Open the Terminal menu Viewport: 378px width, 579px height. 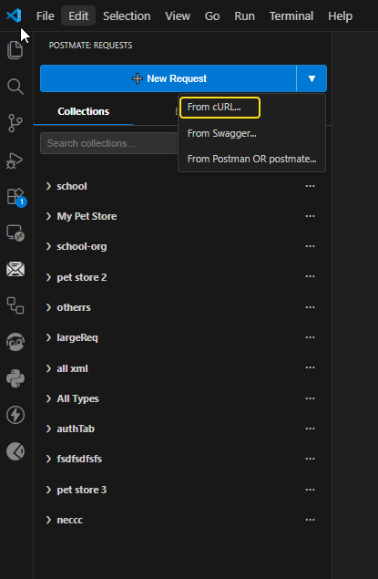tap(291, 16)
